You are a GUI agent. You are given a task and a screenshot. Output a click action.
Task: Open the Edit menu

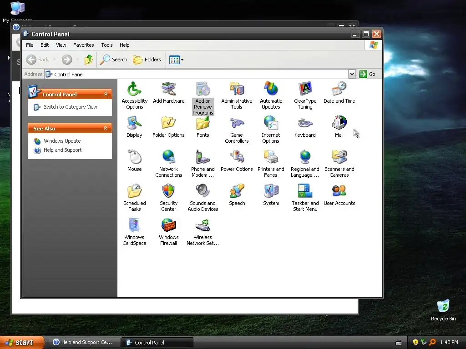point(45,45)
